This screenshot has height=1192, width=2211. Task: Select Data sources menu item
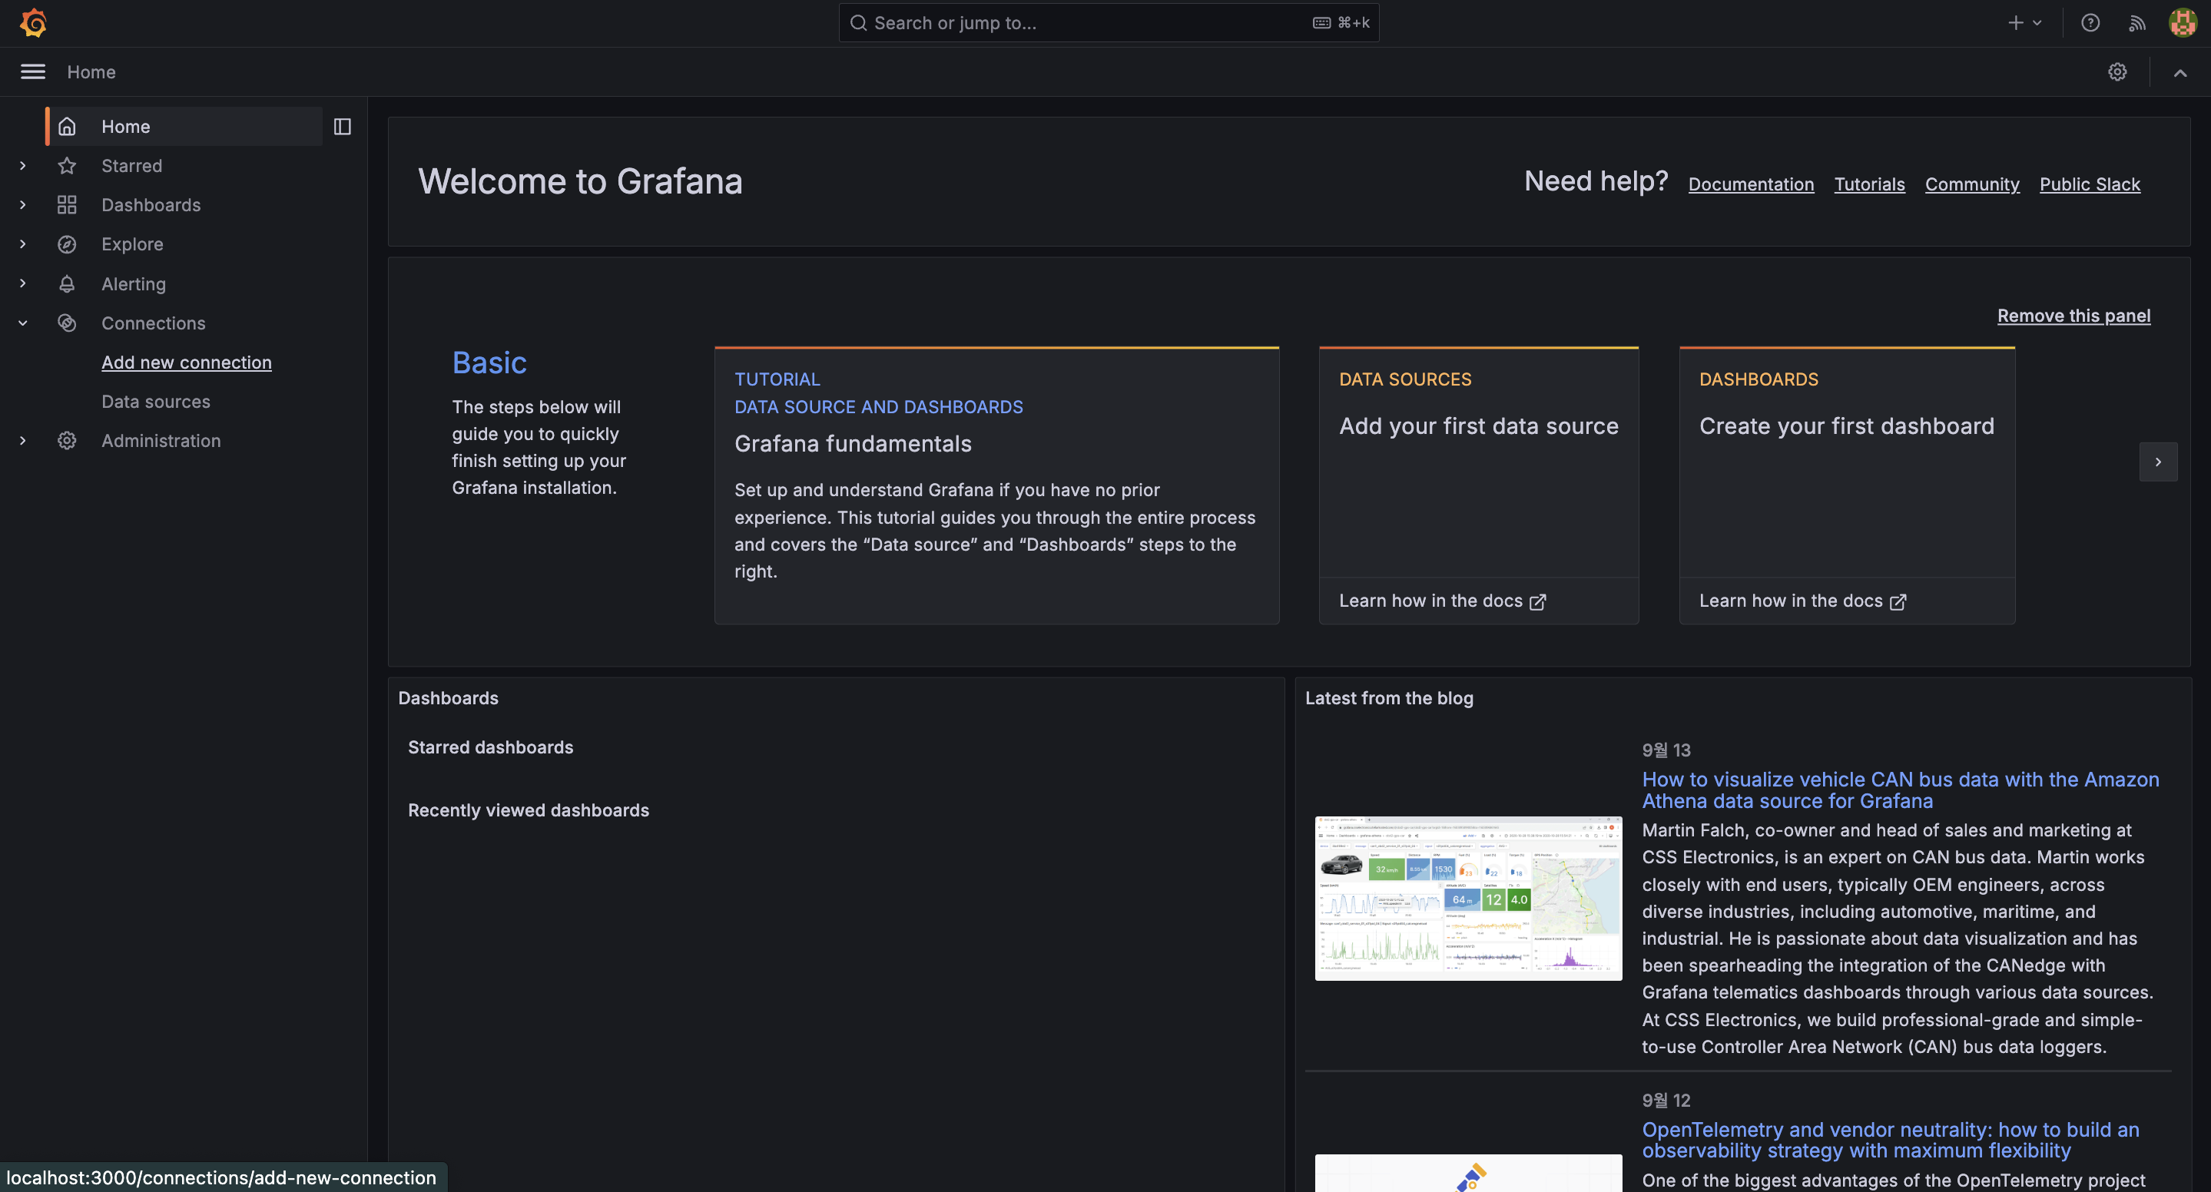point(155,402)
